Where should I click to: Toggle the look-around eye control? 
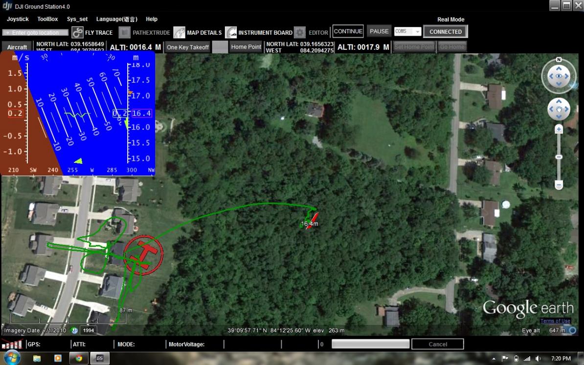click(x=559, y=76)
